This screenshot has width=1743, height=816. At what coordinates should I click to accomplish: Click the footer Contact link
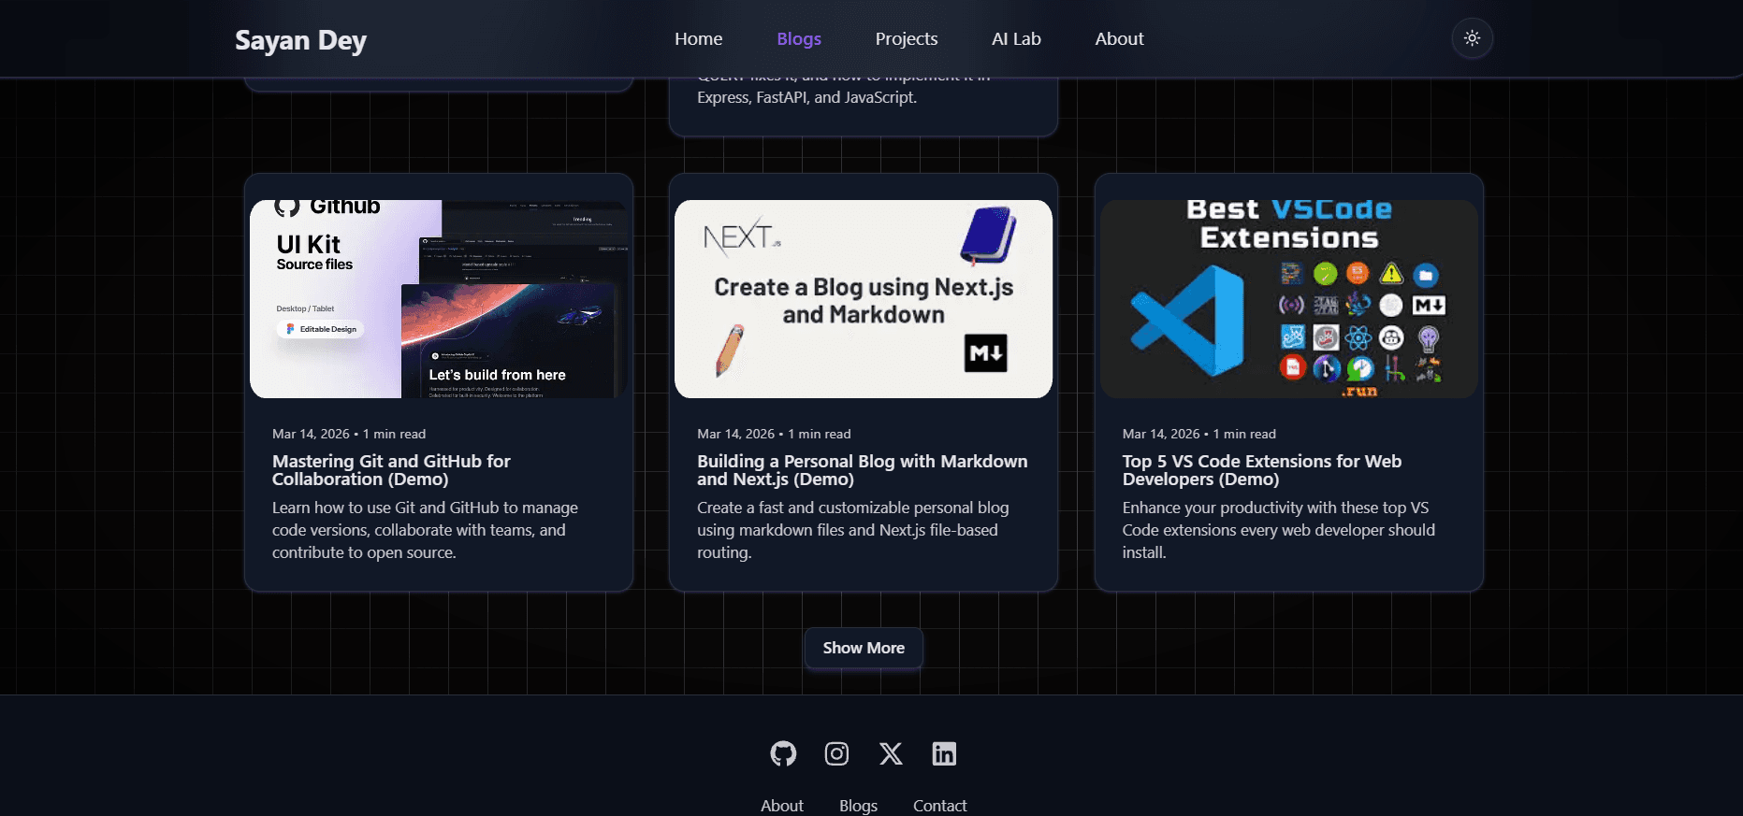tap(939, 806)
